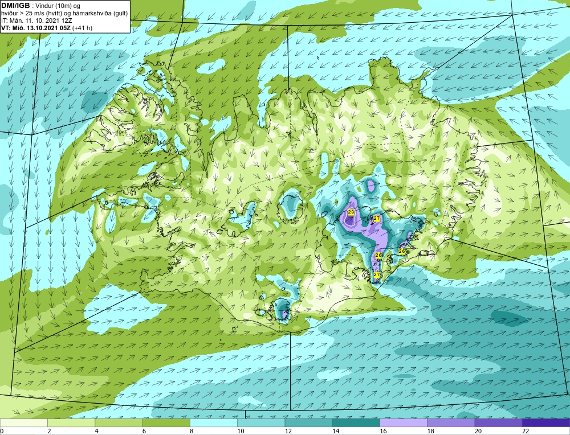Viewport: 570px width, 435px height.
Task: Click the legend scale number 20
Action: click(478, 431)
